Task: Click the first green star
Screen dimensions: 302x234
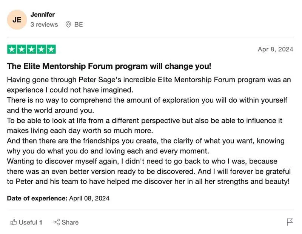Action: click(x=12, y=49)
